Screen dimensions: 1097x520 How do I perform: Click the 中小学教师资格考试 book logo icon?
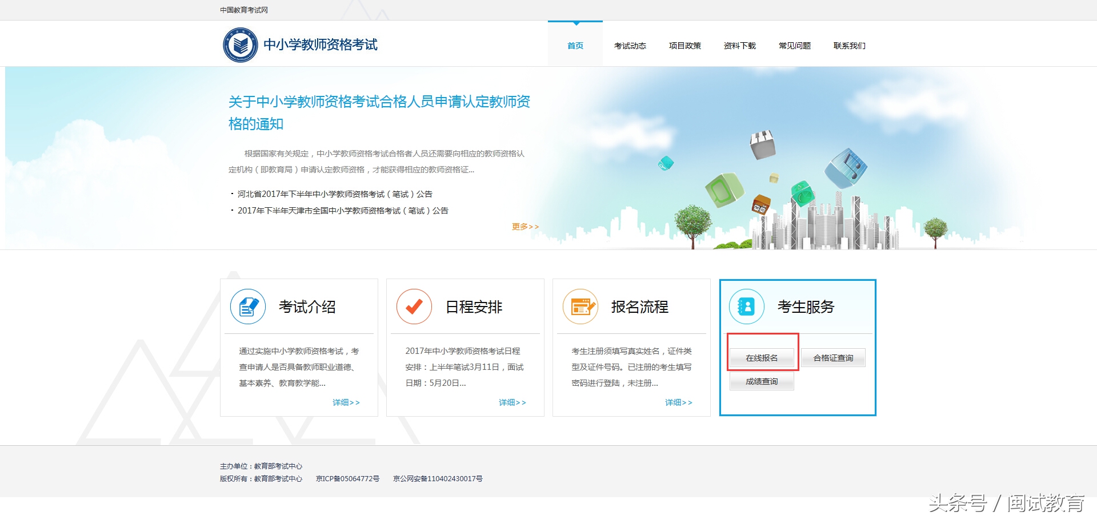[x=241, y=45]
